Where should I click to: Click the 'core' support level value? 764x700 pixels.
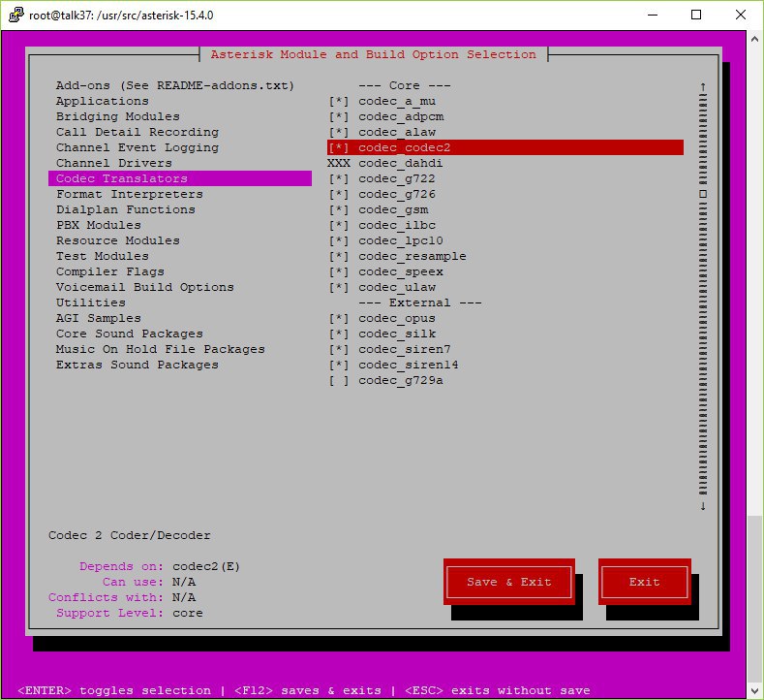click(188, 613)
